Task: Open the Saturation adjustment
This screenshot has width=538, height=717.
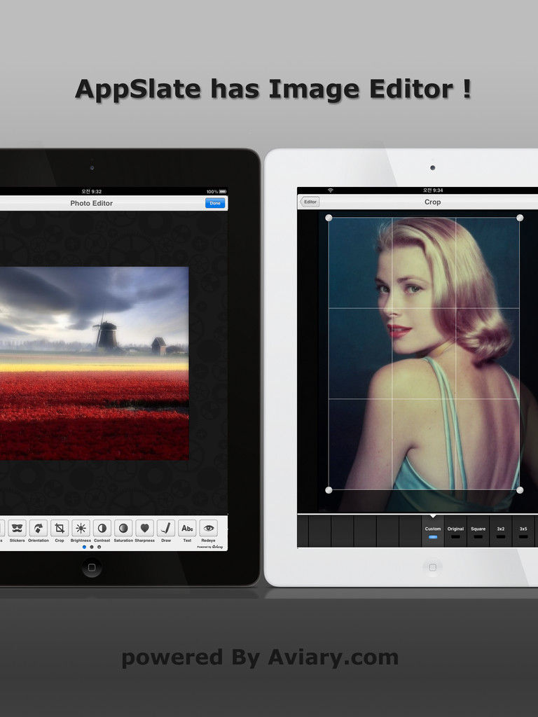Action: (123, 531)
